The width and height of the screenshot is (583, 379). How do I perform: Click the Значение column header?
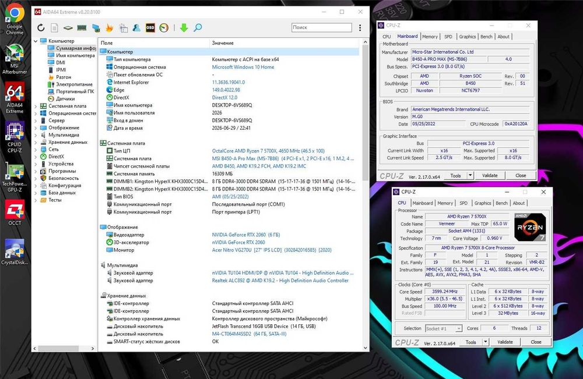click(x=285, y=43)
